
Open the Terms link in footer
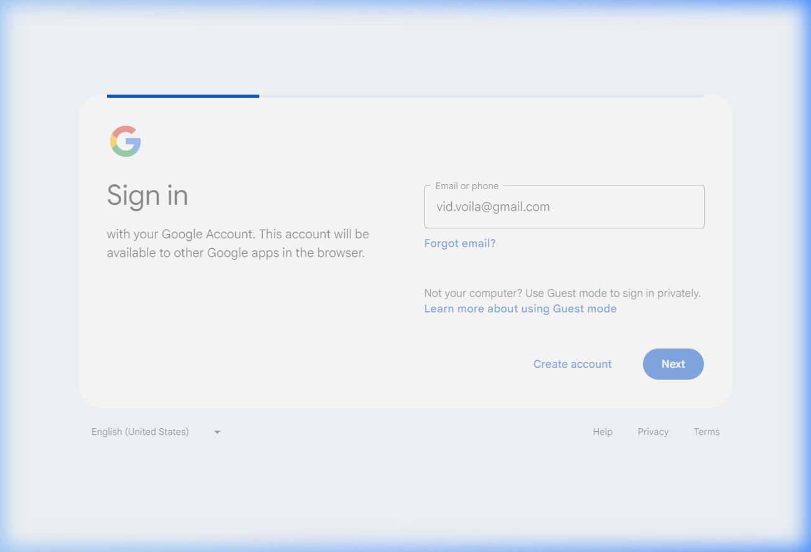706,432
